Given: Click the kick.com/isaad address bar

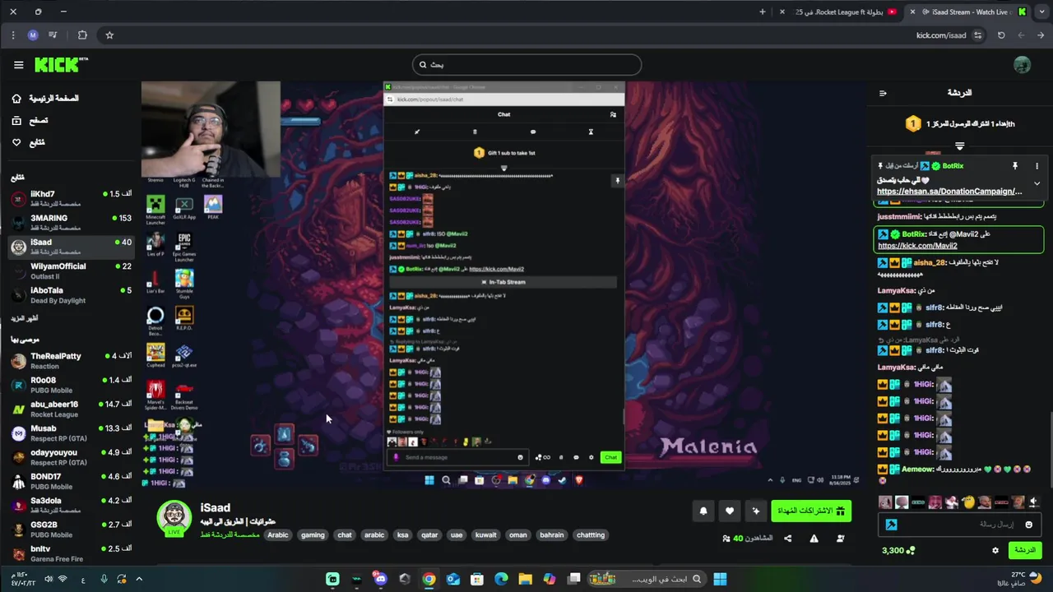Looking at the screenshot, I should click(x=941, y=35).
